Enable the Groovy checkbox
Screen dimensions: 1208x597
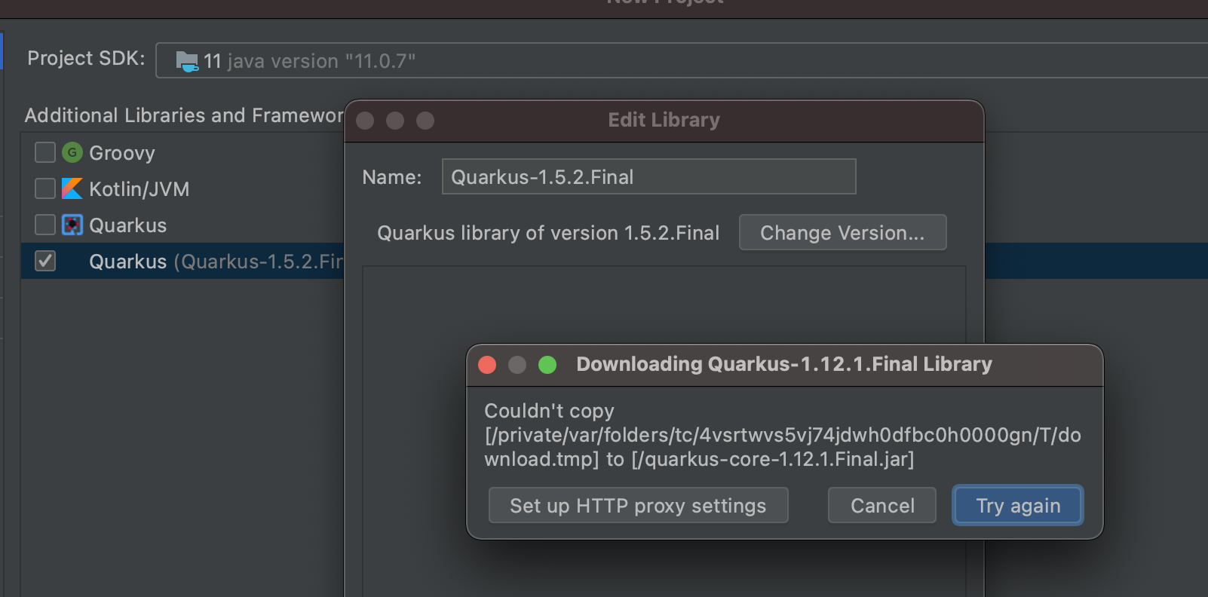pyautogui.click(x=45, y=152)
